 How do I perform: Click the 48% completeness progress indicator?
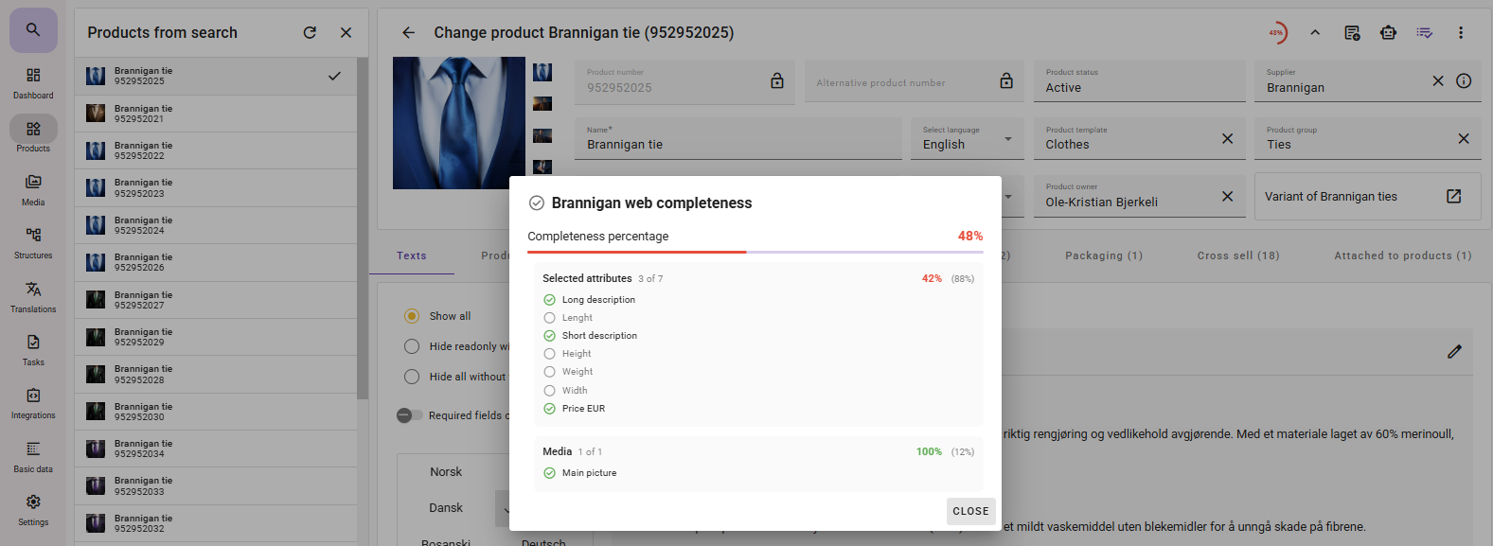1277,32
